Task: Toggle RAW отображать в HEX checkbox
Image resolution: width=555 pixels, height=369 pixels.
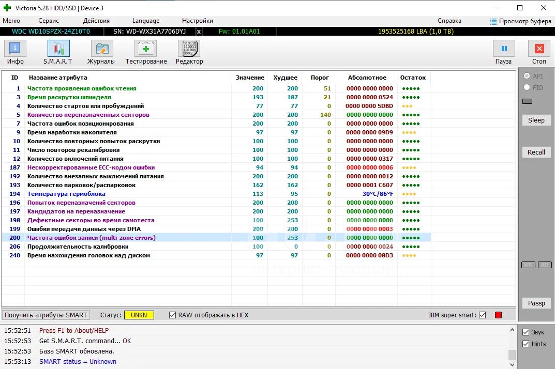Action: tap(172, 315)
